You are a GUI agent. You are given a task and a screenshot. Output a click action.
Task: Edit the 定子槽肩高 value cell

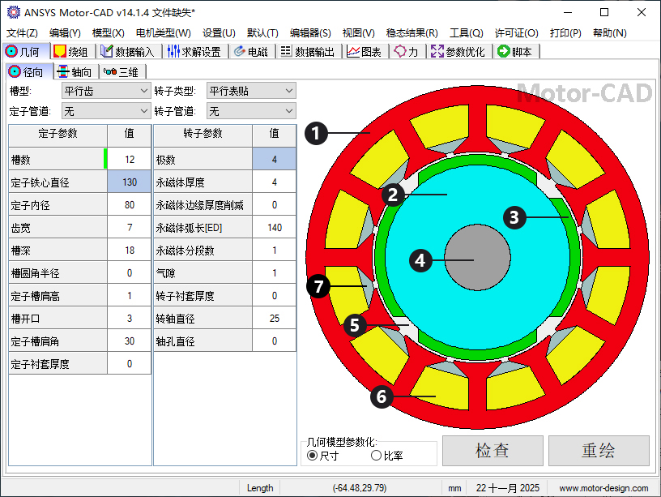130,296
